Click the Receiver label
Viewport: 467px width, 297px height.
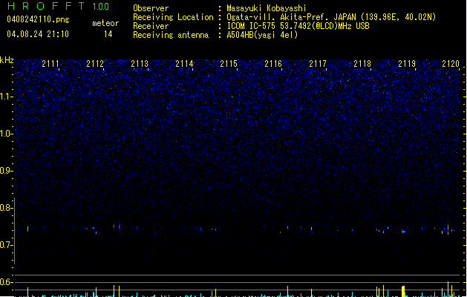(151, 26)
